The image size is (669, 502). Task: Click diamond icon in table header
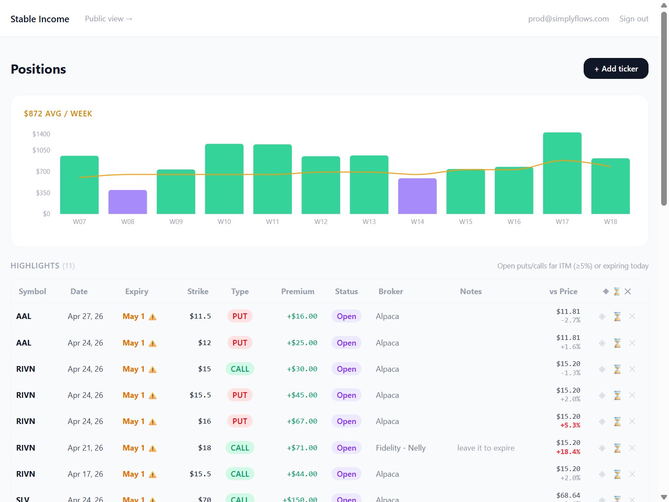click(x=606, y=292)
